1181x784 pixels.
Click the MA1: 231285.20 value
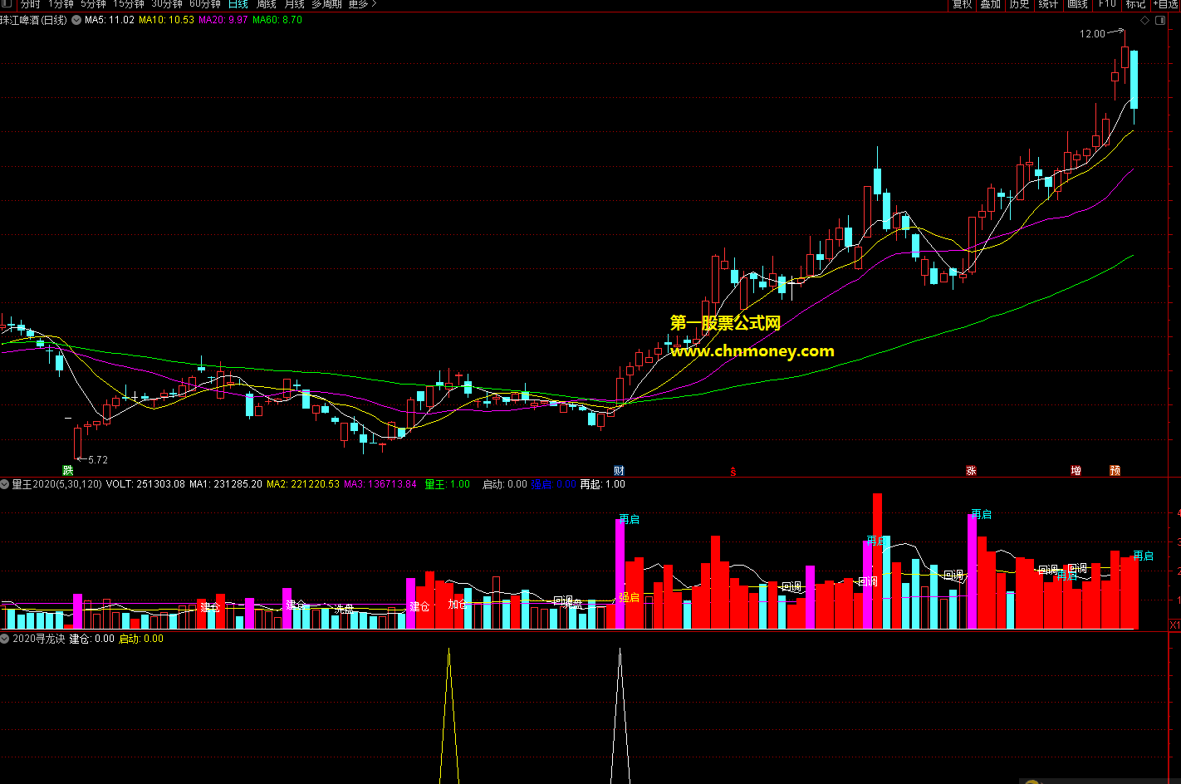pos(226,484)
